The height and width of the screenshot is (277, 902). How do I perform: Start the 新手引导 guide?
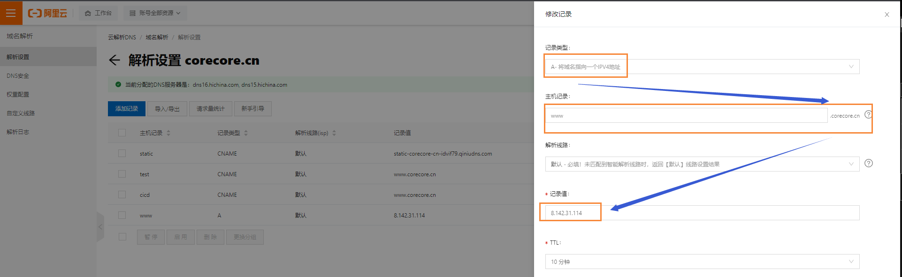(x=252, y=109)
